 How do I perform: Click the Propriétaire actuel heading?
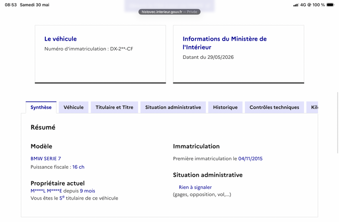click(x=58, y=183)
